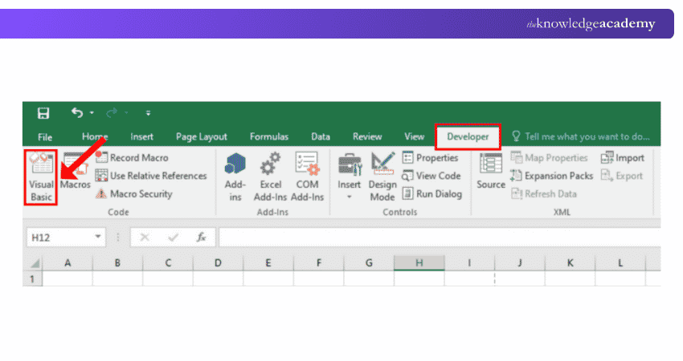Click Run Dialog
The height and width of the screenshot is (361, 683).
coord(432,193)
